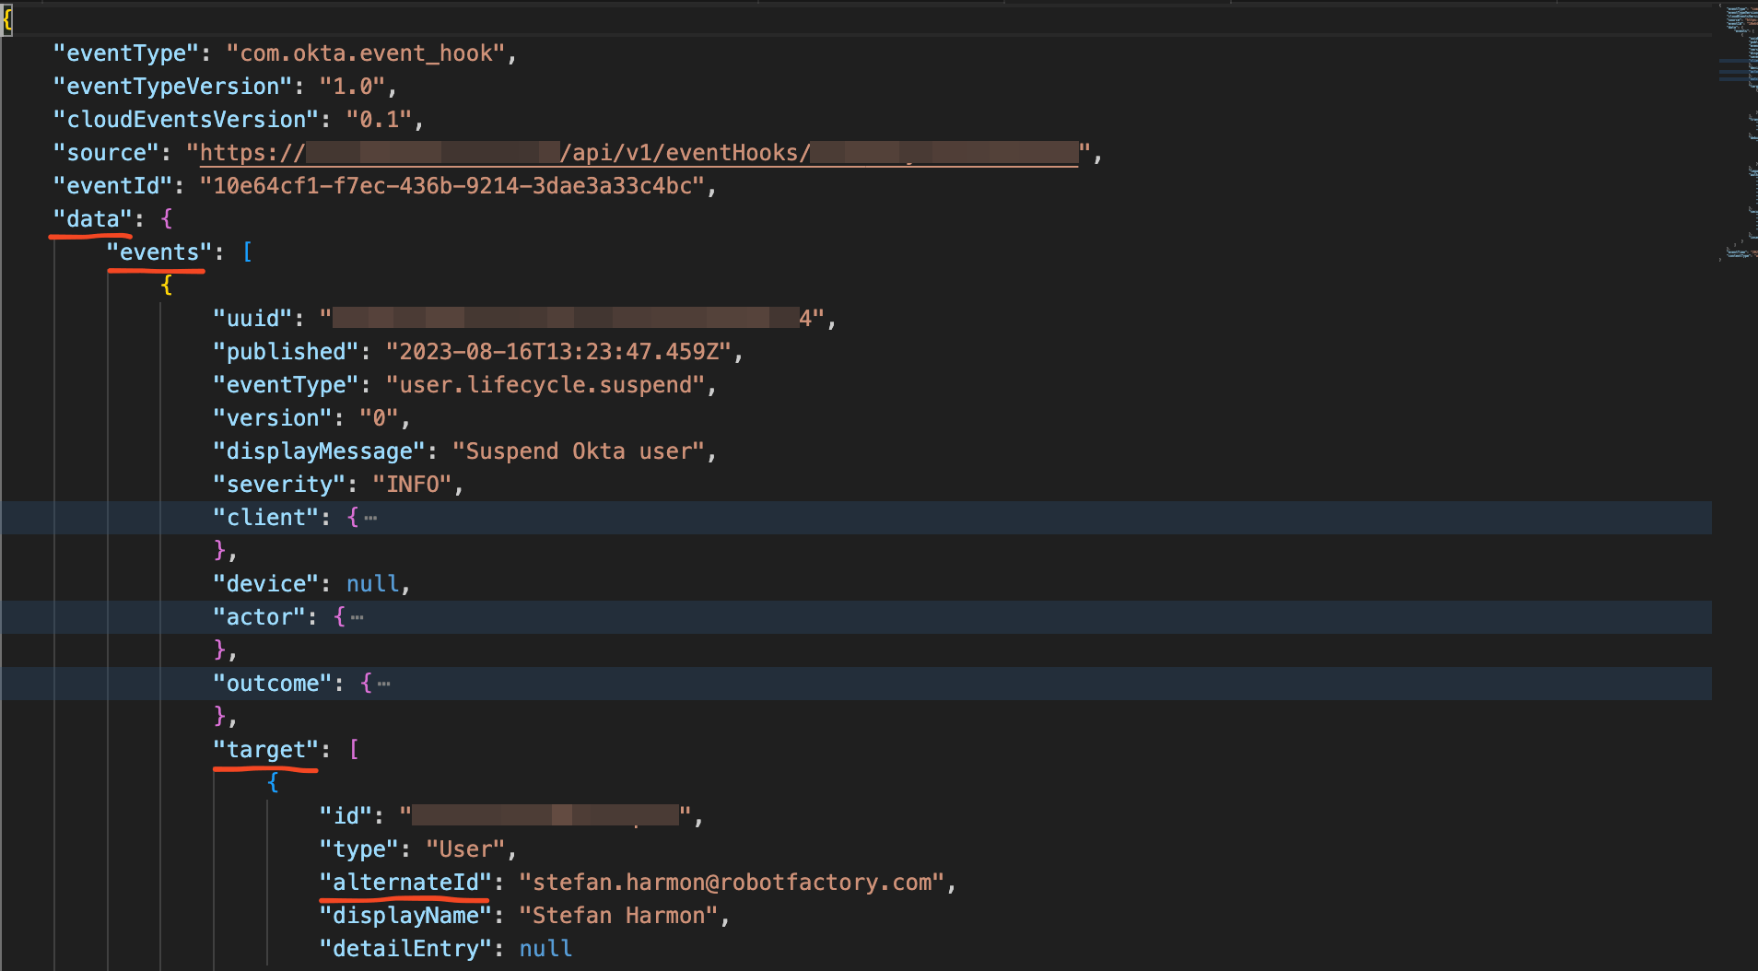Click the "version" key

(x=273, y=418)
